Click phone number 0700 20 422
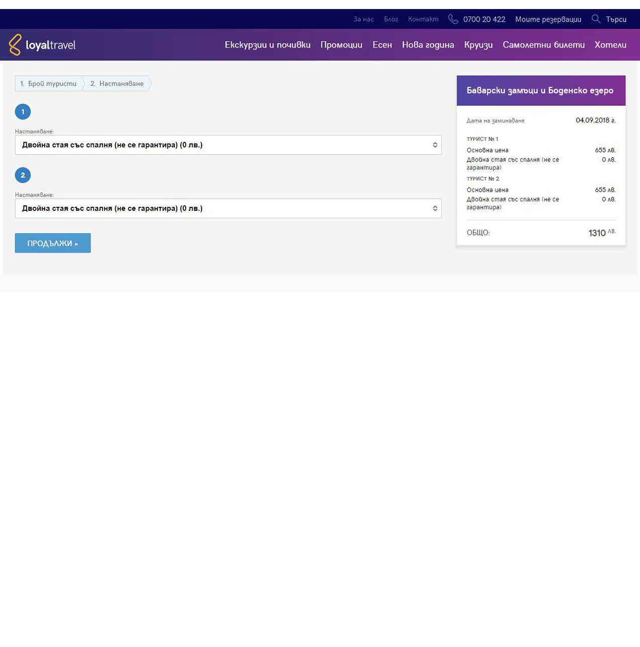 (x=484, y=19)
